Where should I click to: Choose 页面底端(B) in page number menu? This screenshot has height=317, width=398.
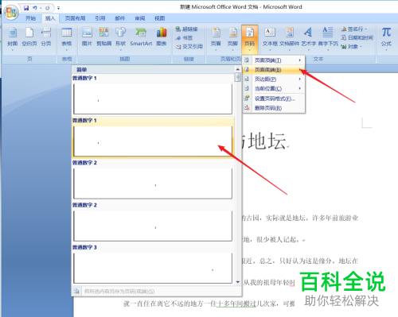[274, 70]
